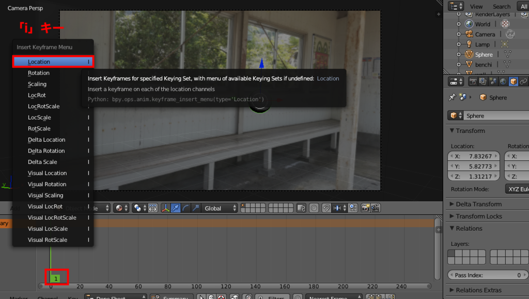Open outliner View menu

[476, 6]
